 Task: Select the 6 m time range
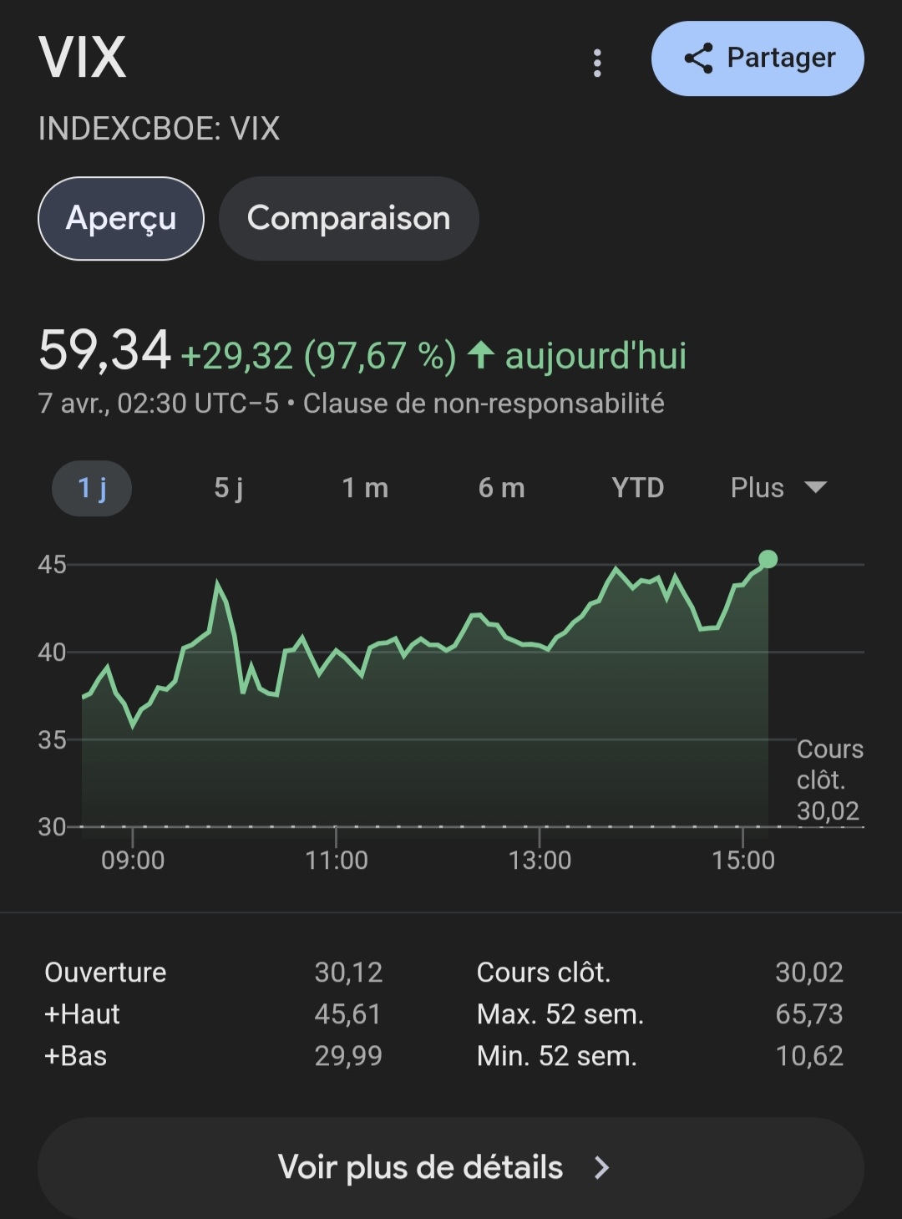501,488
